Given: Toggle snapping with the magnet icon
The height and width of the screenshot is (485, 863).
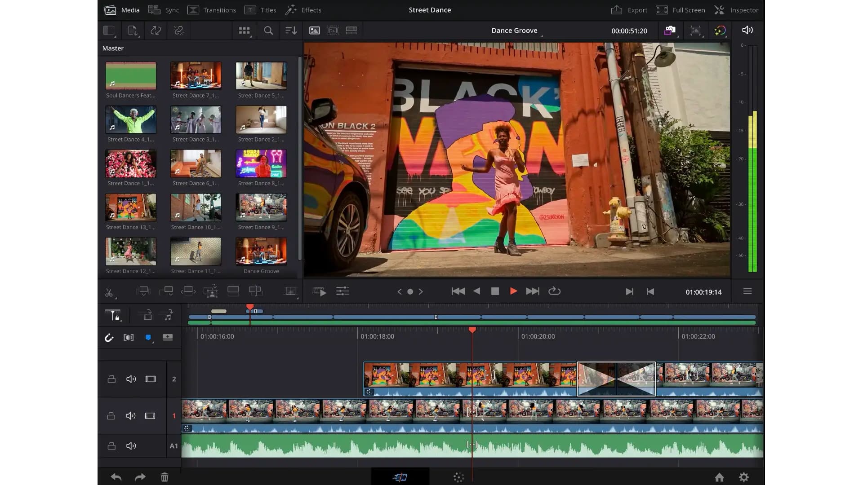Looking at the screenshot, I should (x=109, y=338).
